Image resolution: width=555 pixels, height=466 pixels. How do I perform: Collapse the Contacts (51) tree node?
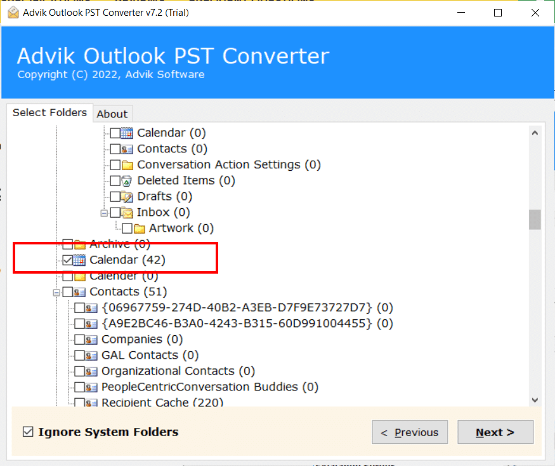click(57, 291)
